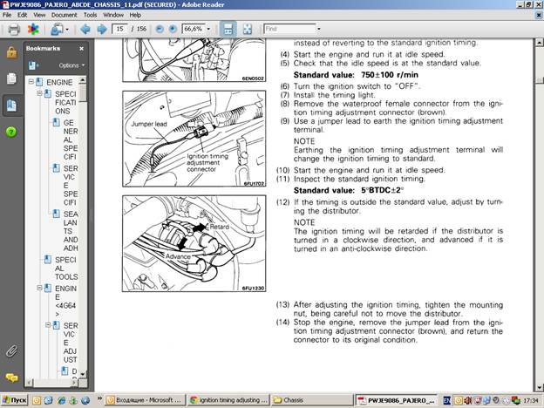Click the Find text field
544x408 pixels.
289,29
